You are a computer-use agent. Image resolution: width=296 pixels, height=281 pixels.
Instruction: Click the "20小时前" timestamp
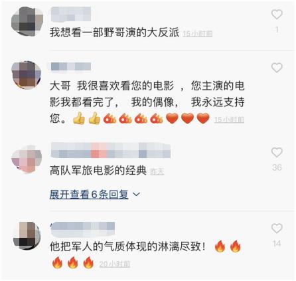[115, 264]
